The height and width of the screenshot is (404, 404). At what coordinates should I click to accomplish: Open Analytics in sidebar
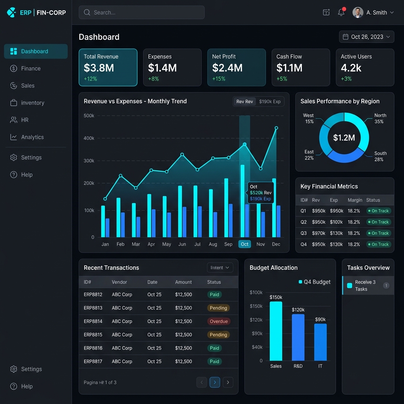click(36, 137)
